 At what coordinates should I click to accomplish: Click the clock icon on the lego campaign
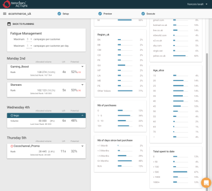tap(12, 115)
